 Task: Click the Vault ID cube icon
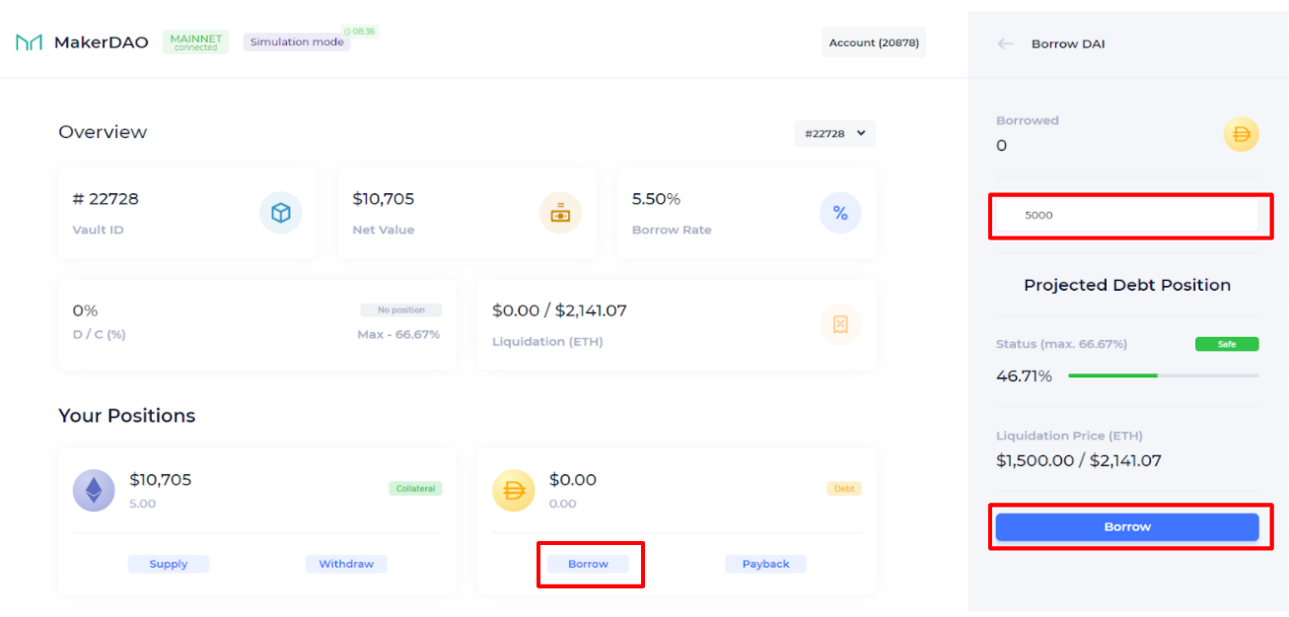(x=281, y=213)
